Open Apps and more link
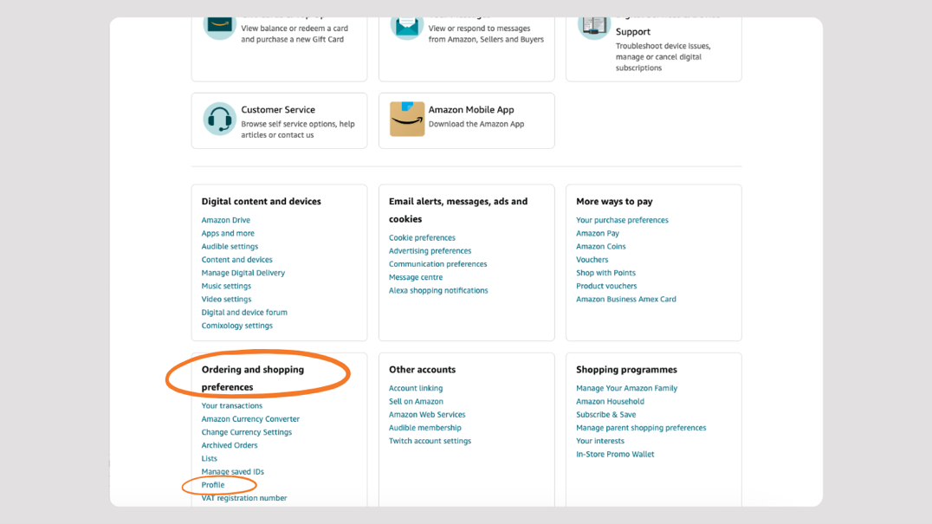Screen dimensions: 932x524 228,233
